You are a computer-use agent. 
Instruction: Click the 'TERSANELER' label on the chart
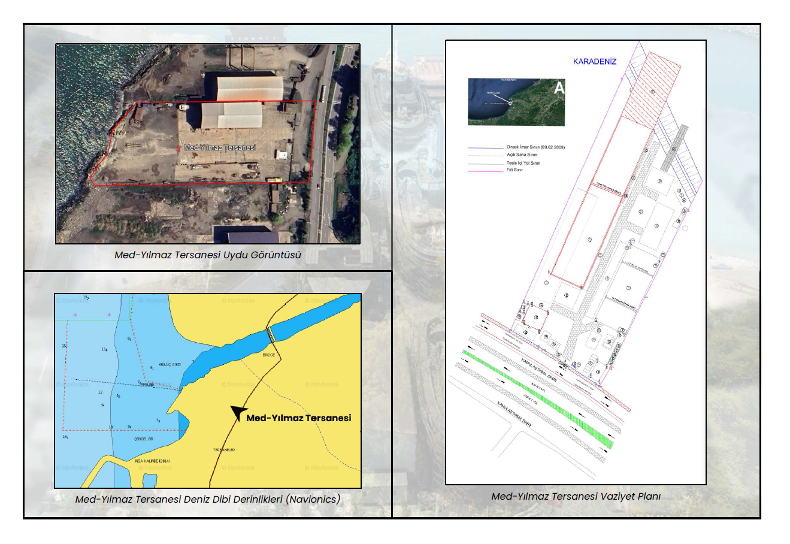point(223,449)
